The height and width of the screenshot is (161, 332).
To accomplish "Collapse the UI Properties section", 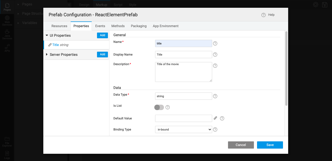I will click(47, 35).
